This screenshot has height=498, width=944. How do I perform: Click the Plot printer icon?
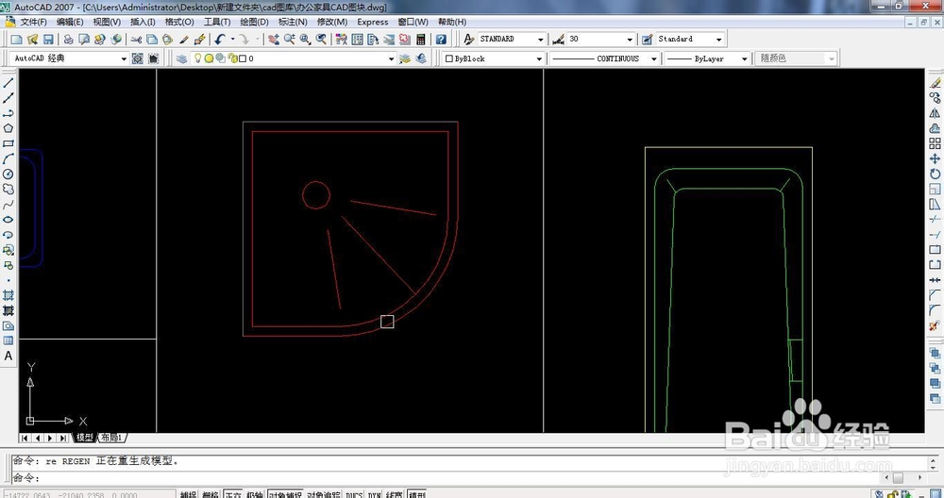click(69, 39)
